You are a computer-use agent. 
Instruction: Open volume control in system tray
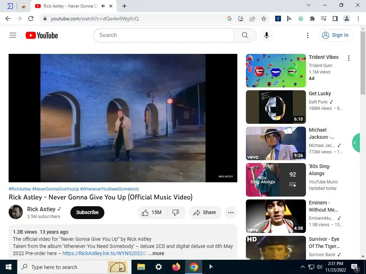[319, 267]
